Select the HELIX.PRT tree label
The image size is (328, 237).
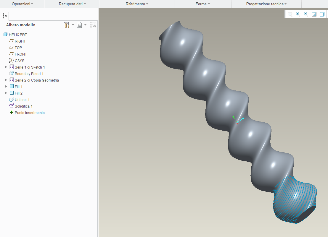click(18, 35)
